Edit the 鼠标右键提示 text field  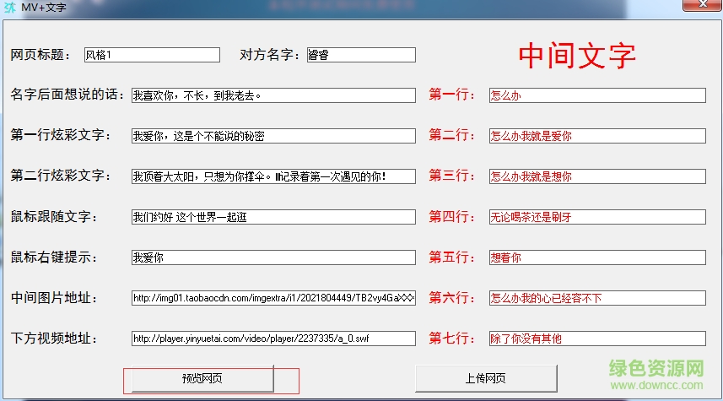click(x=273, y=257)
